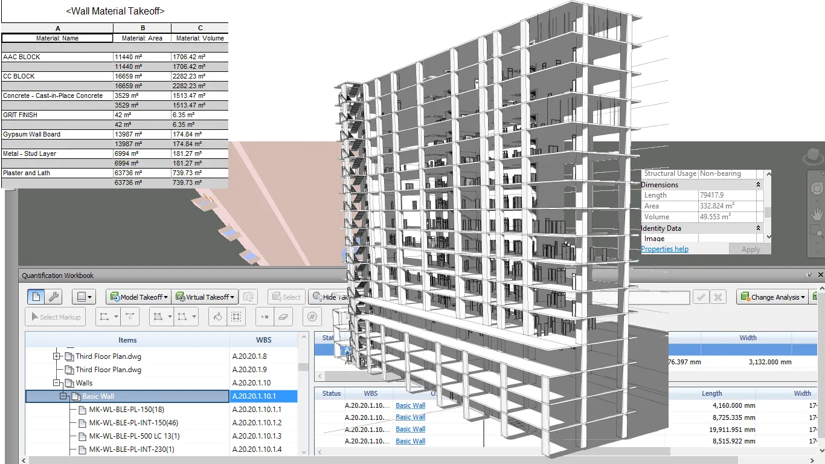The height and width of the screenshot is (464, 825).
Task: Open the polyline tool dropdown arrow
Action: [x=117, y=317]
